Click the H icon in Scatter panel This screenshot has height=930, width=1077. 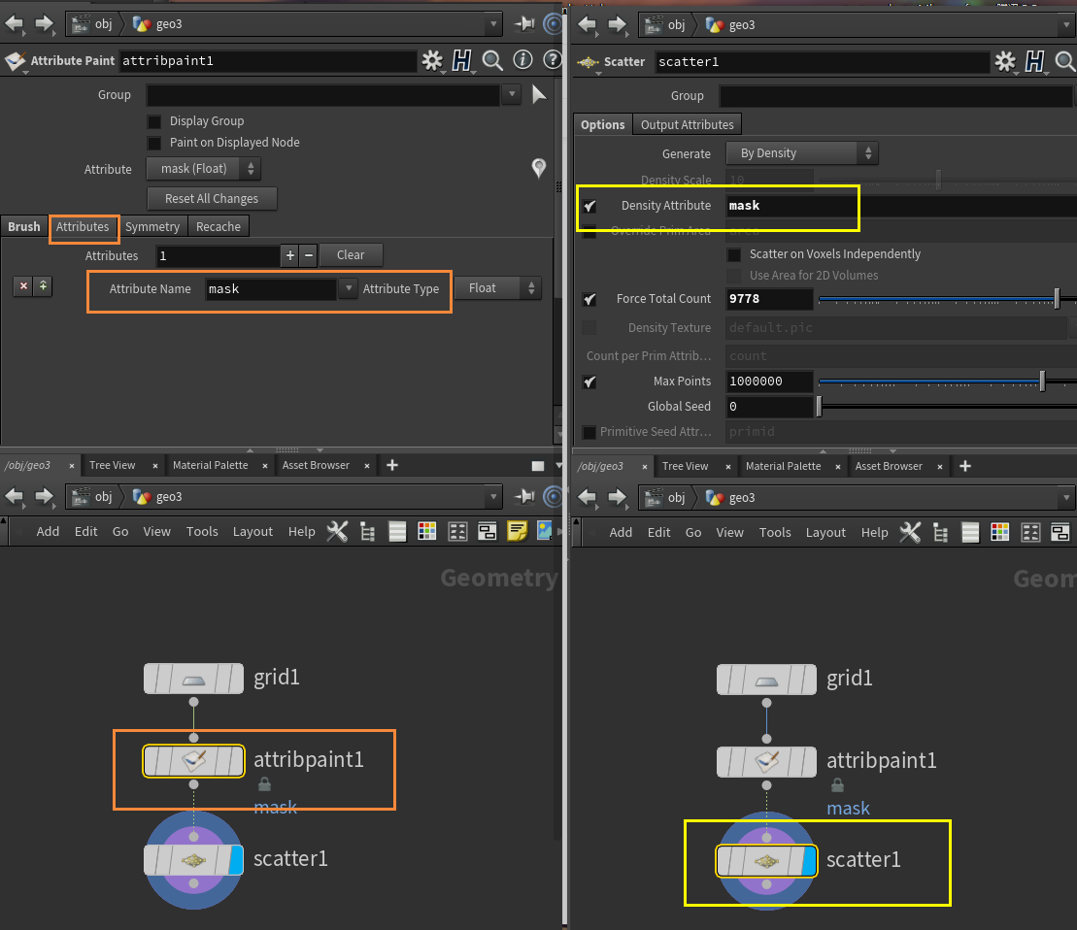(1034, 62)
